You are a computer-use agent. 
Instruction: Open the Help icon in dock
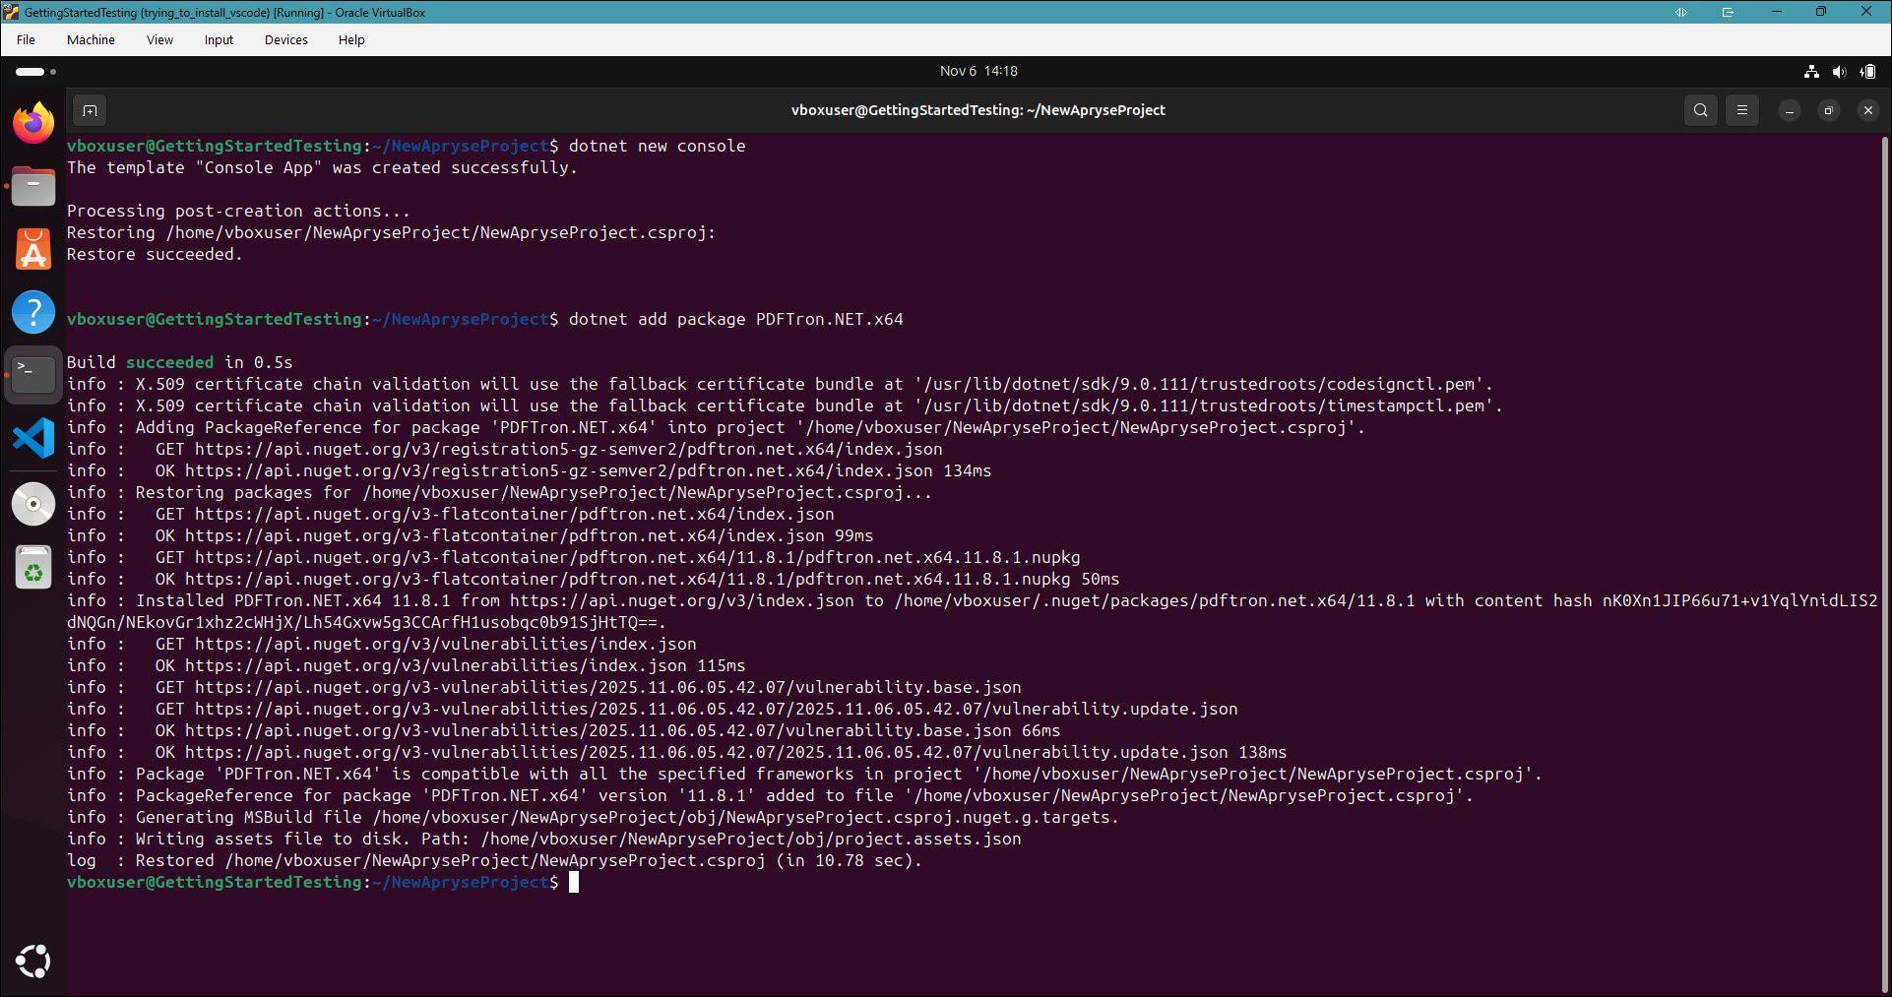point(33,312)
